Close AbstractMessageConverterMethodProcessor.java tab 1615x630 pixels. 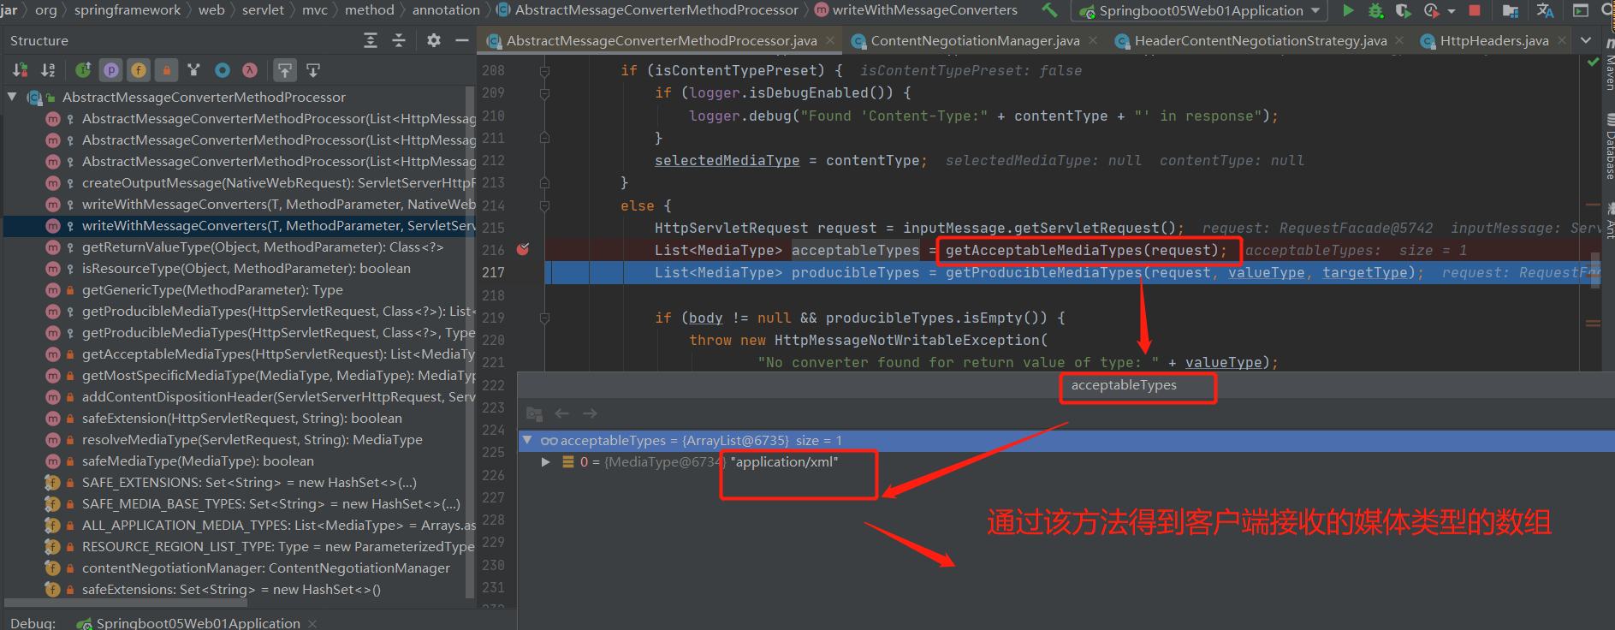830,40
